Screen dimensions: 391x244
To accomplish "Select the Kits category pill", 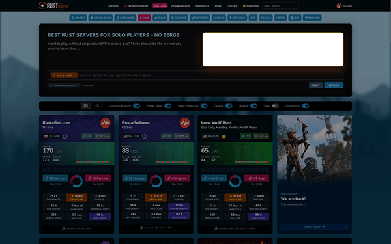I will 295,18.
